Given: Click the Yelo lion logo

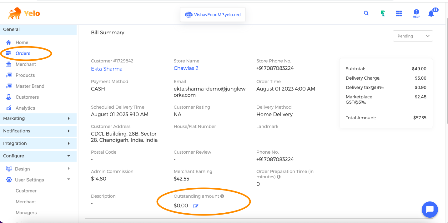Looking at the screenshot, I should coord(24,13).
